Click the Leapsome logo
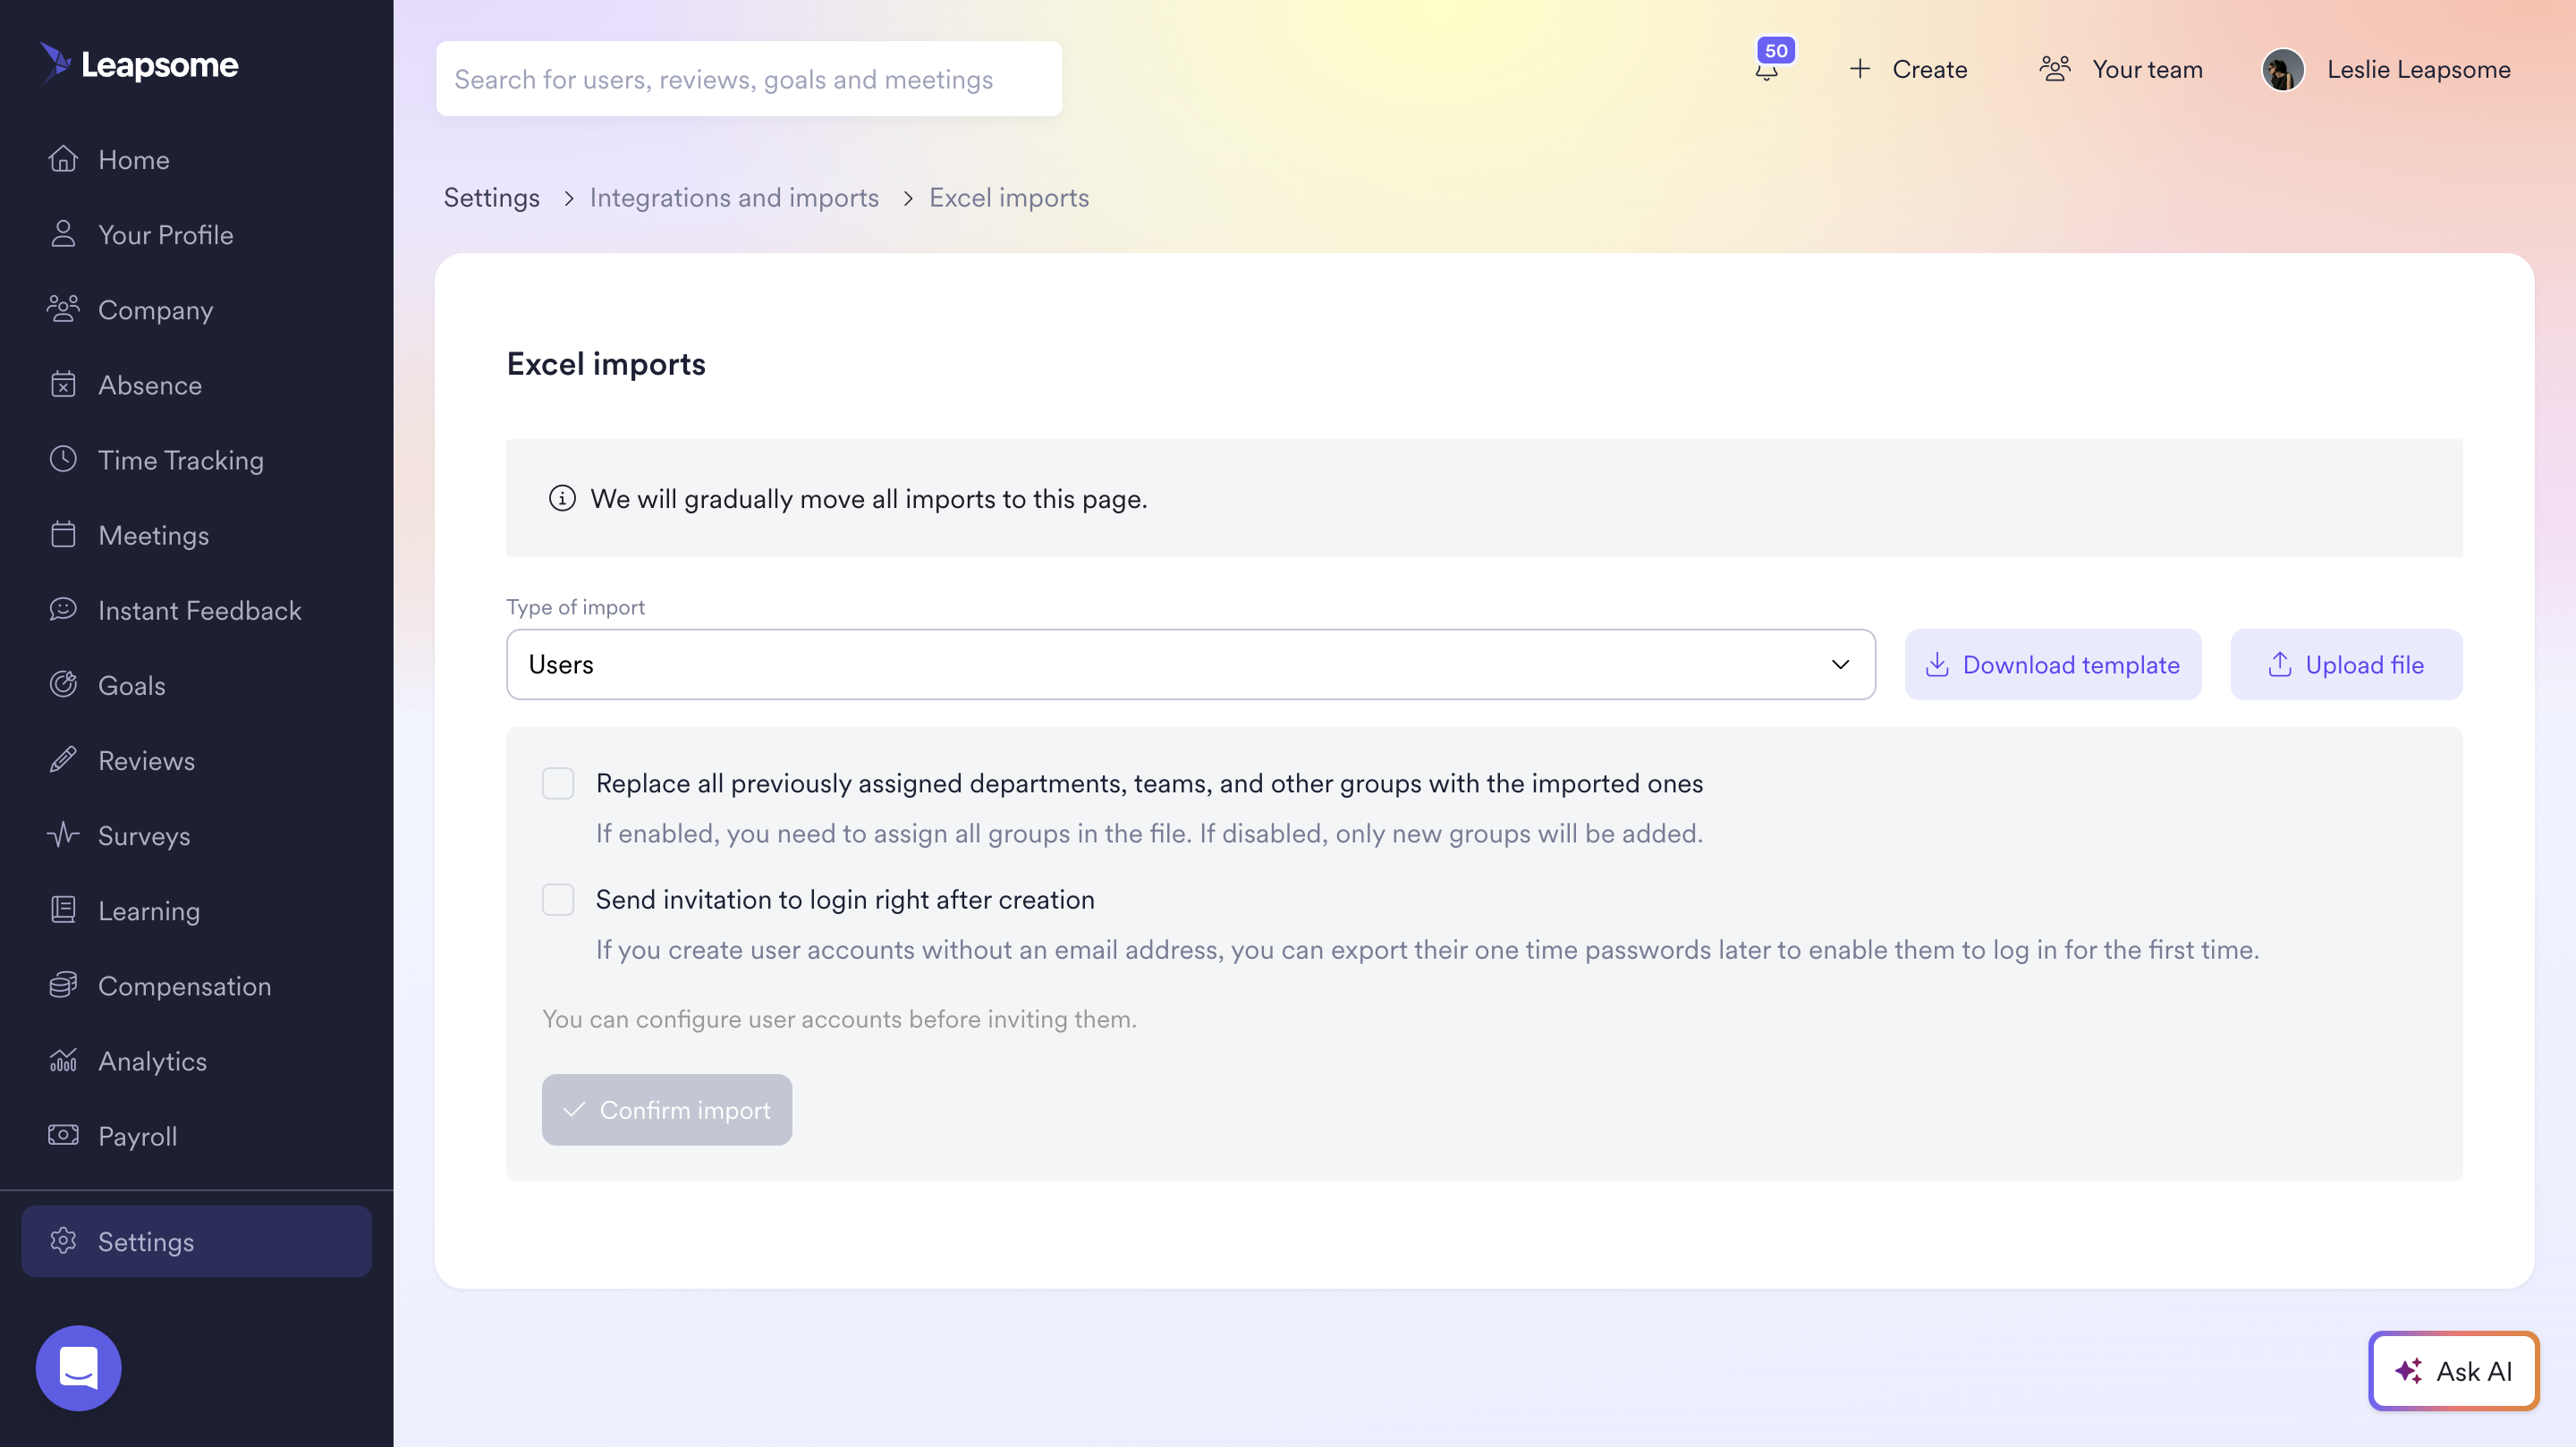Image resolution: width=2576 pixels, height=1447 pixels. click(139, 64)
